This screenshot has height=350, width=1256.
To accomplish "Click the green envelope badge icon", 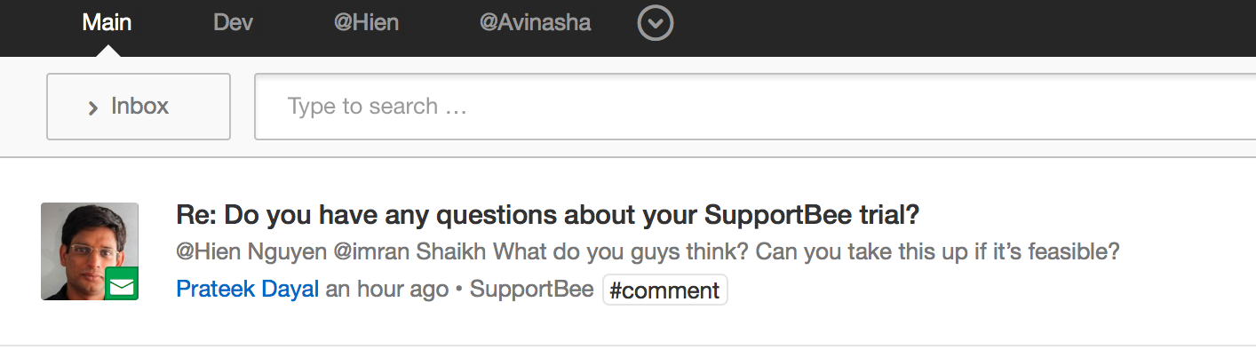I will click(122, 286).
